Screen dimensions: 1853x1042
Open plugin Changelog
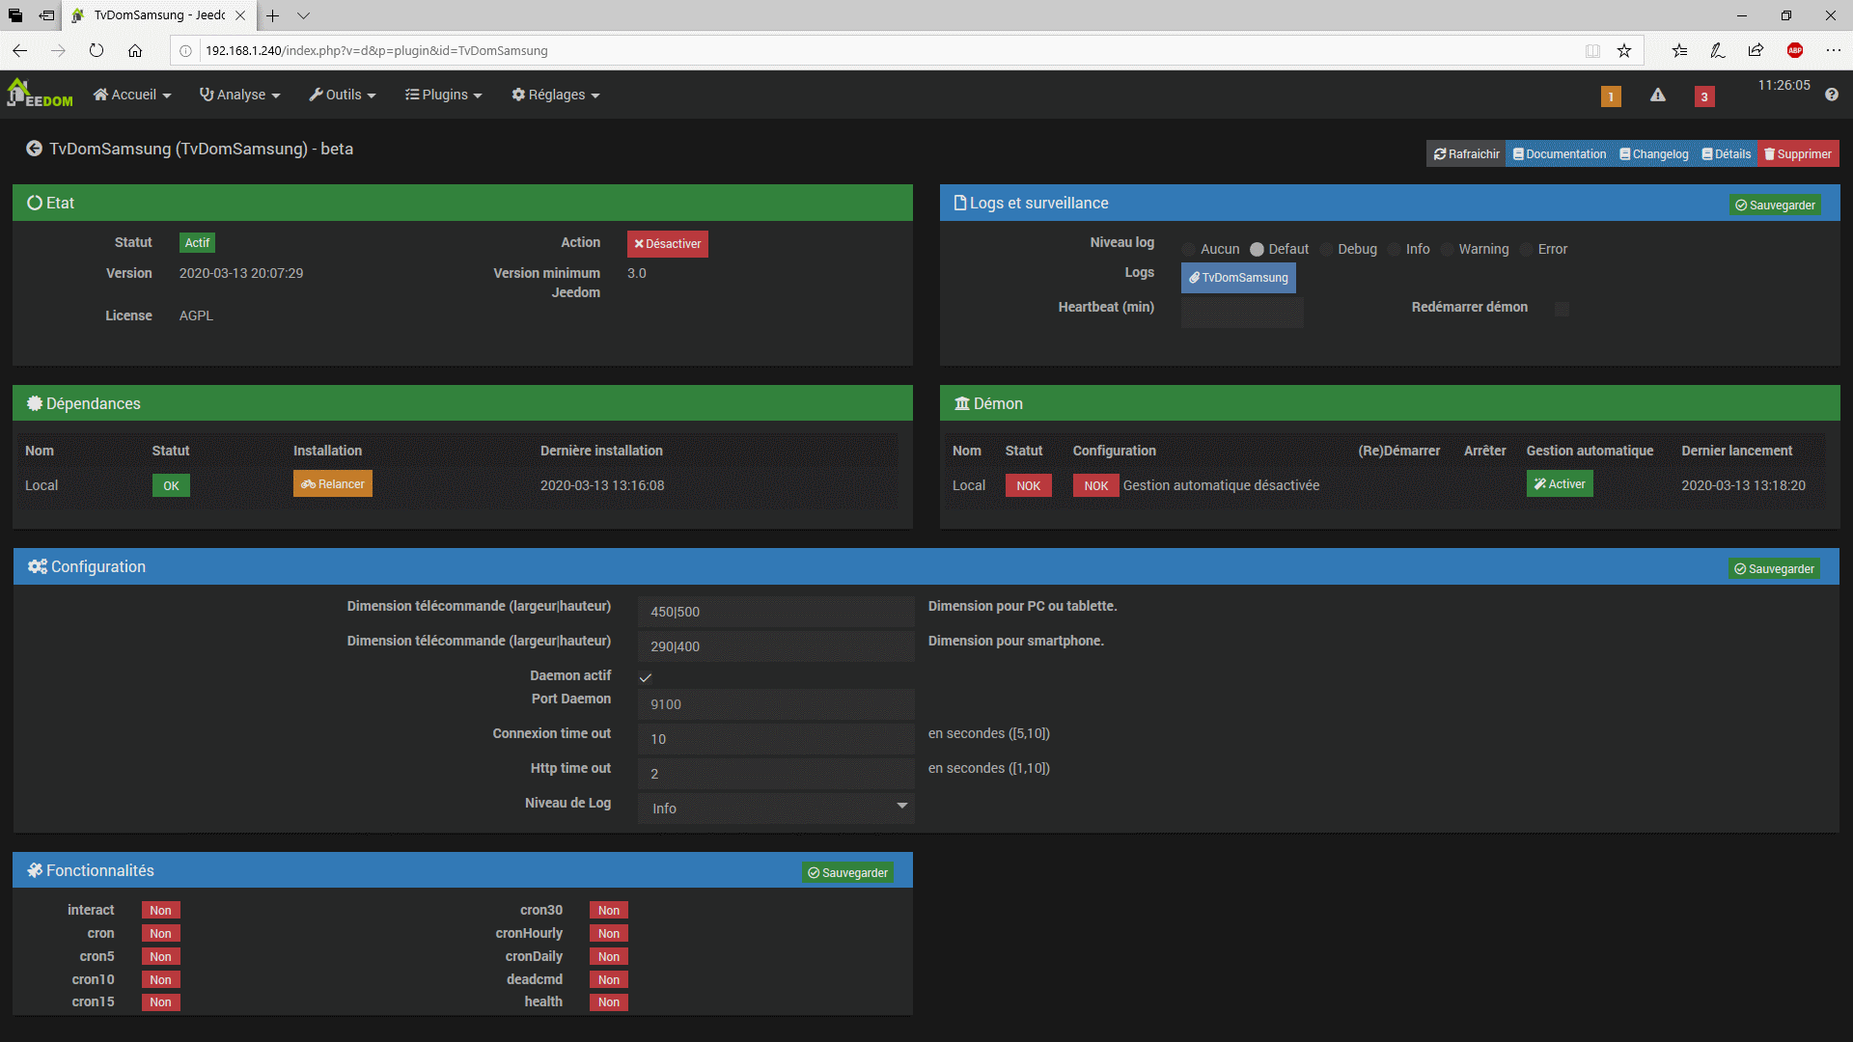[x=1653, y=153]
